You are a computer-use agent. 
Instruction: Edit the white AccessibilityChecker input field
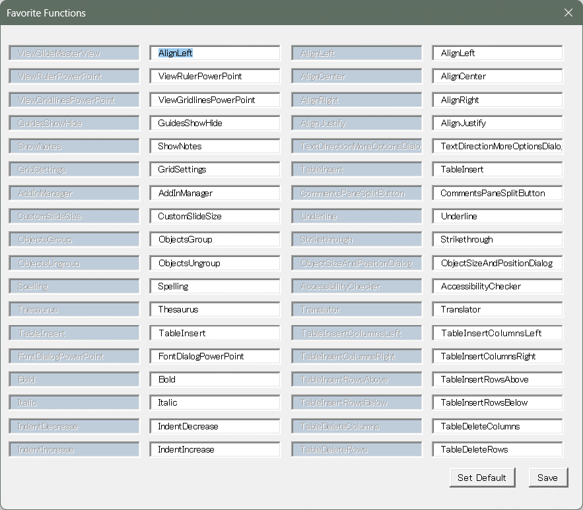[x=497, y=287]
